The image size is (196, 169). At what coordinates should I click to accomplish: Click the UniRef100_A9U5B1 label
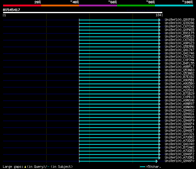tap(179, 80)
